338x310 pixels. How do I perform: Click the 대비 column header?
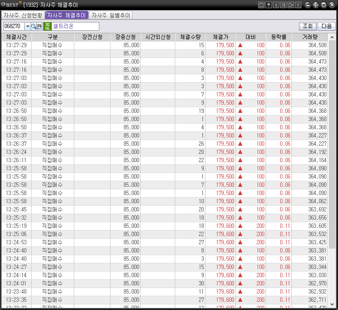(x=251, y=37)
